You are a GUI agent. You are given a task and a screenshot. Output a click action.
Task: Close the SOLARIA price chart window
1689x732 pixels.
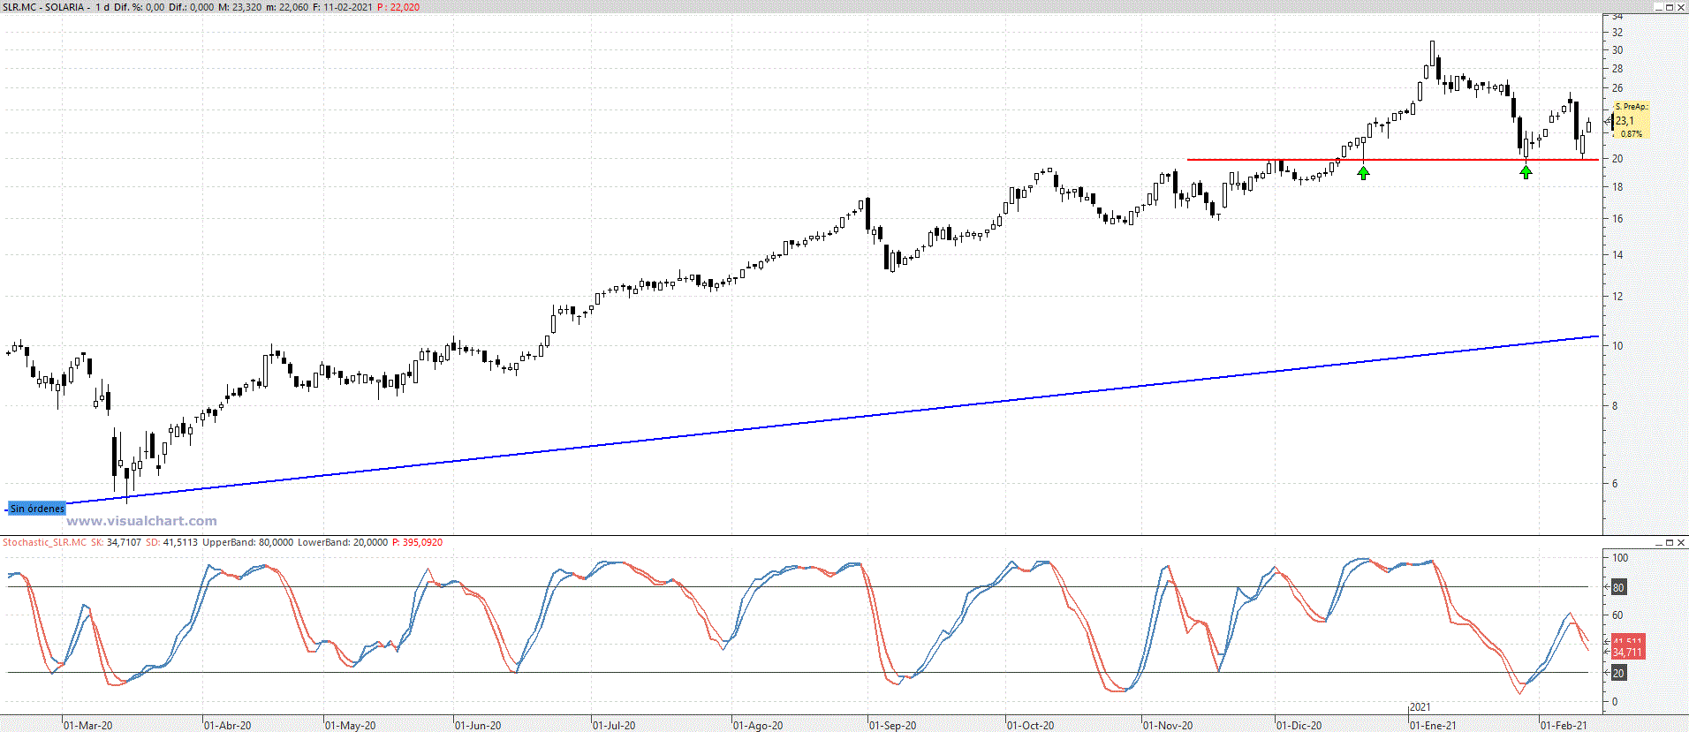1681,7
